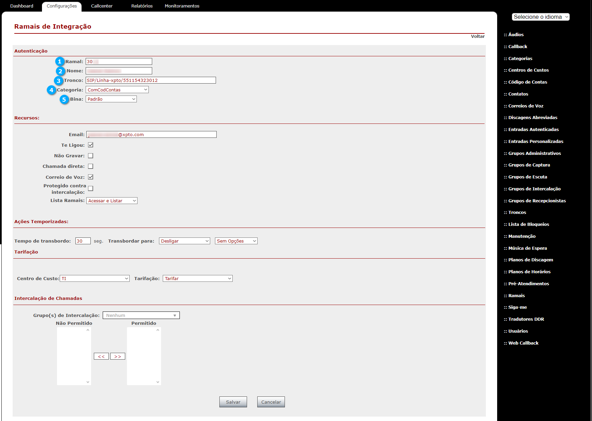Open Código de Contas link
The width and height of the screenshot is (592, 421).
[x=528, y=82]
